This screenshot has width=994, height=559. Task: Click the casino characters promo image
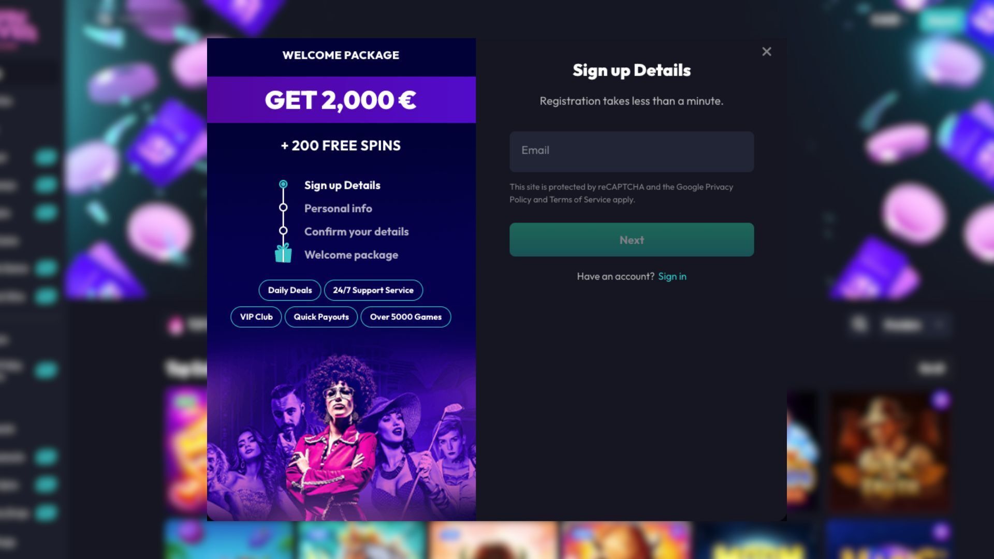[x=341, y=440]
